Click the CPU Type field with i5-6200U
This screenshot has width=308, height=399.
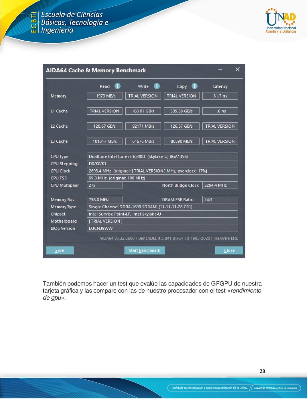[162, 156]
